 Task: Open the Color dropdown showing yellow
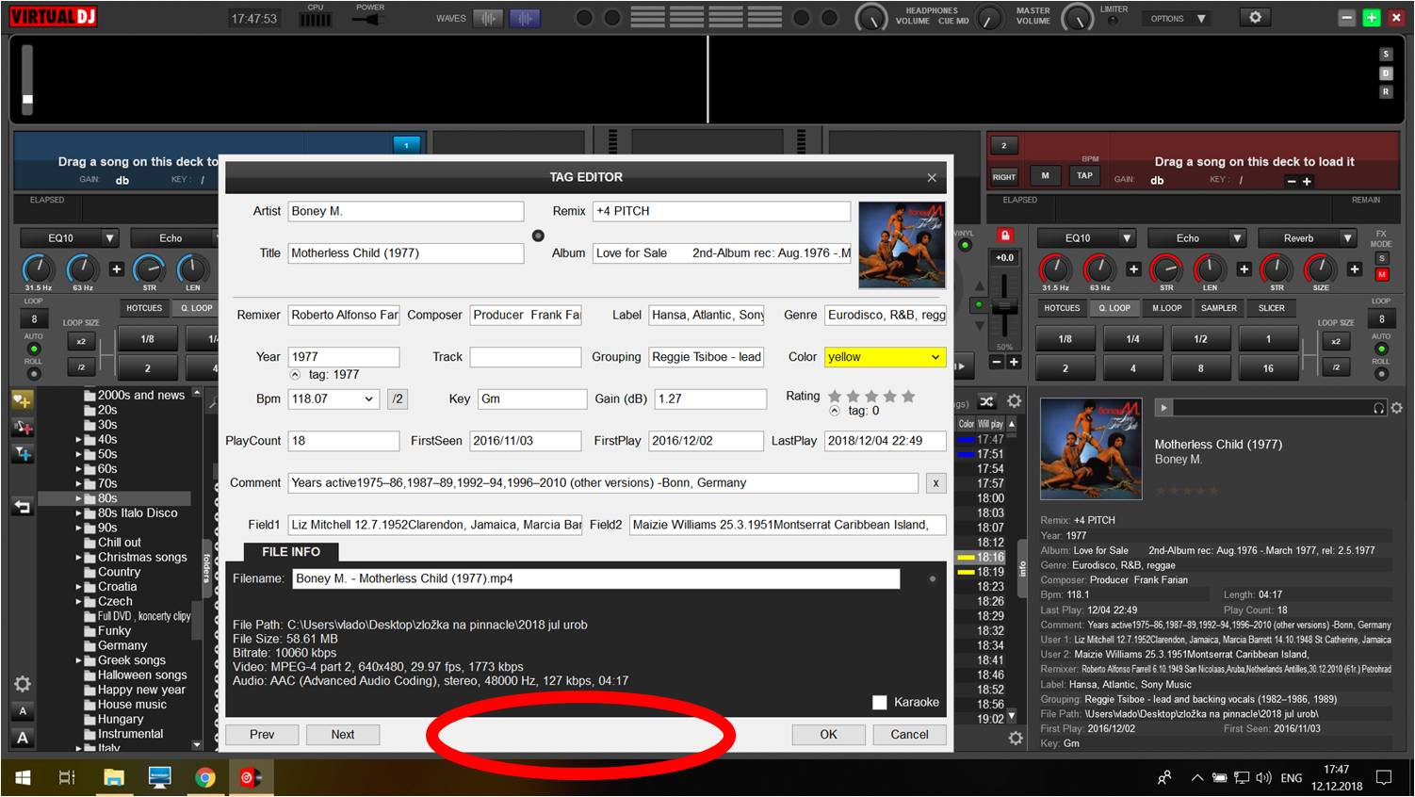885,357
